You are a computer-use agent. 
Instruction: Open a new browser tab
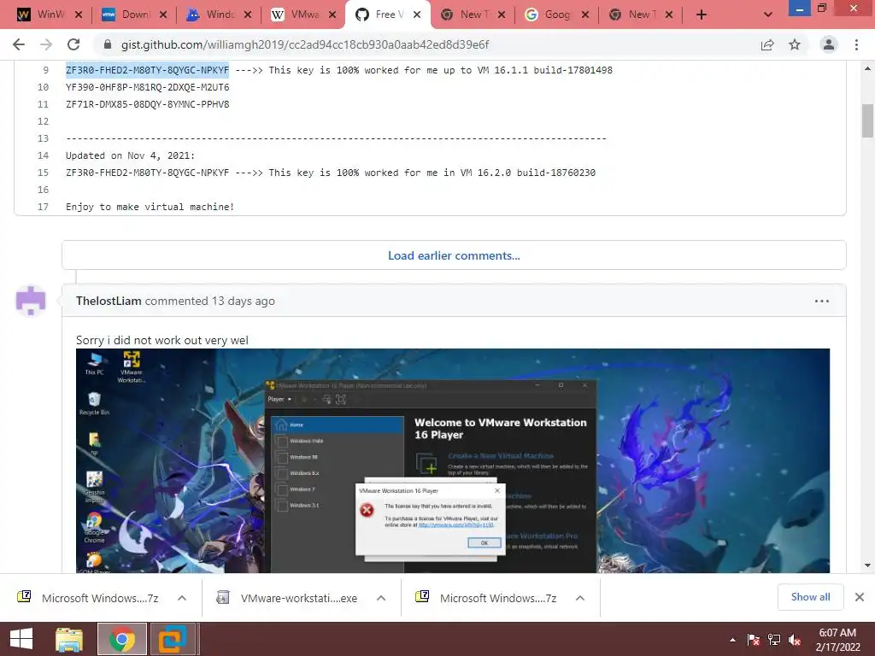coord(702,15)
